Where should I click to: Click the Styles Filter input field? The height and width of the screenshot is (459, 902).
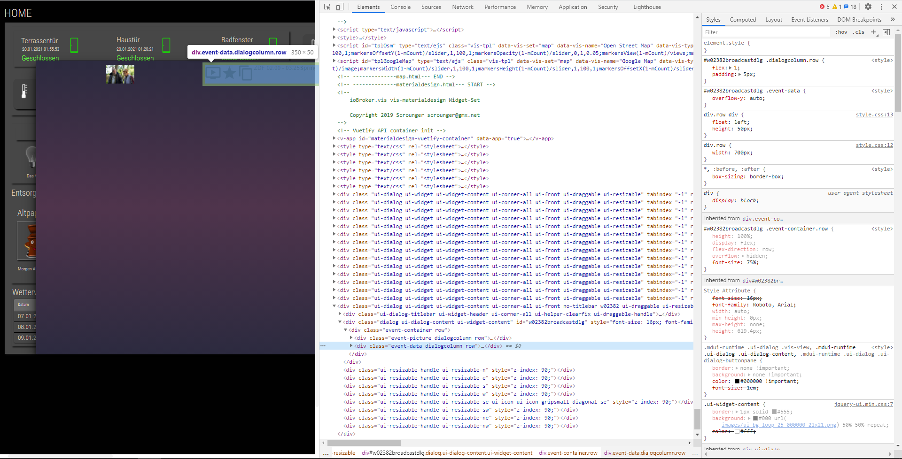(x=766, y=32)
